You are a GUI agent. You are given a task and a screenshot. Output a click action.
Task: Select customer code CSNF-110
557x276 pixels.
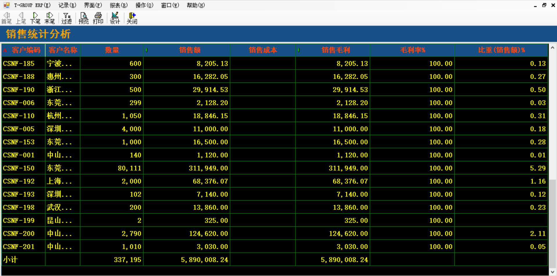pos(19,116)
